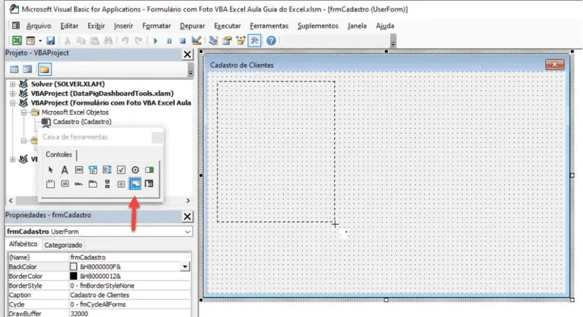Open help with the question mark icon

click(x=271, y=41)
